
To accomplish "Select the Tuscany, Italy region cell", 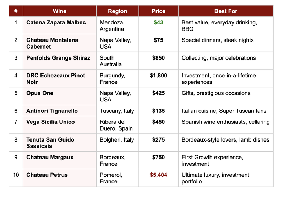I will point(117,111).
